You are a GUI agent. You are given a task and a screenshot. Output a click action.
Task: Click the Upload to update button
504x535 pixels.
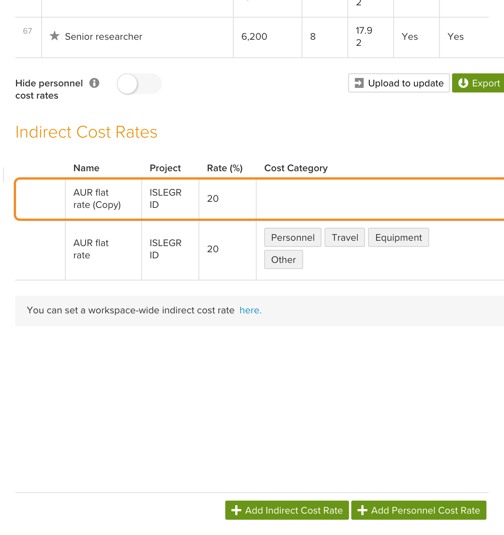pos(399,83)
